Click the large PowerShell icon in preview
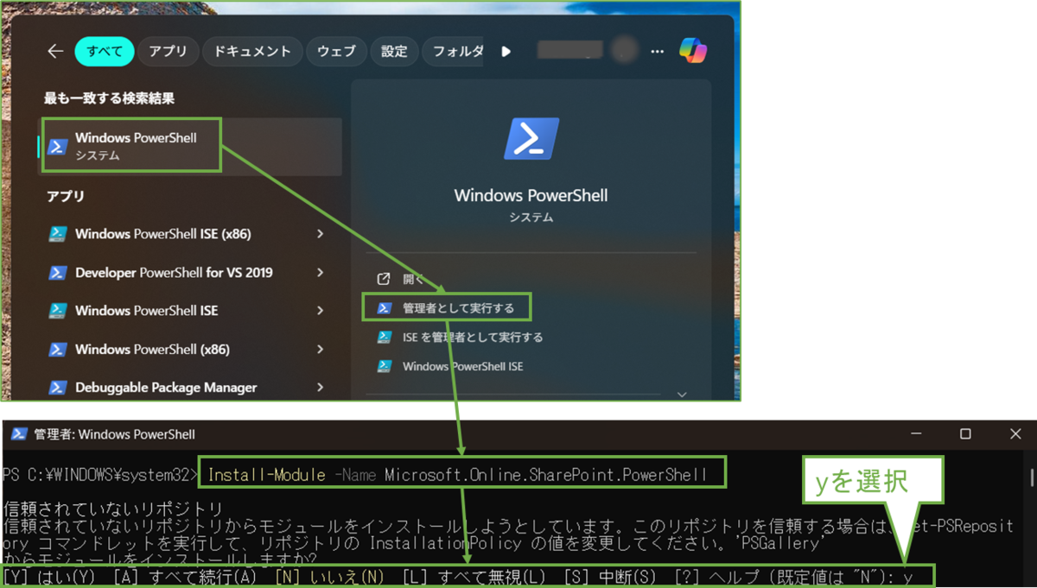 tap(531, 139)
